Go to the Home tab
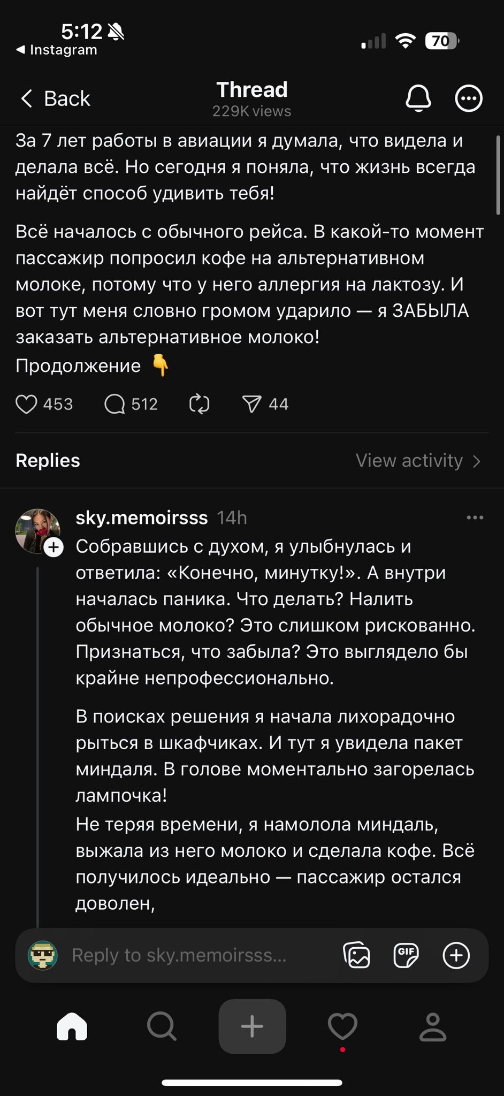The width and height of the screenshot is (504, 1096). click(72, 1026)
